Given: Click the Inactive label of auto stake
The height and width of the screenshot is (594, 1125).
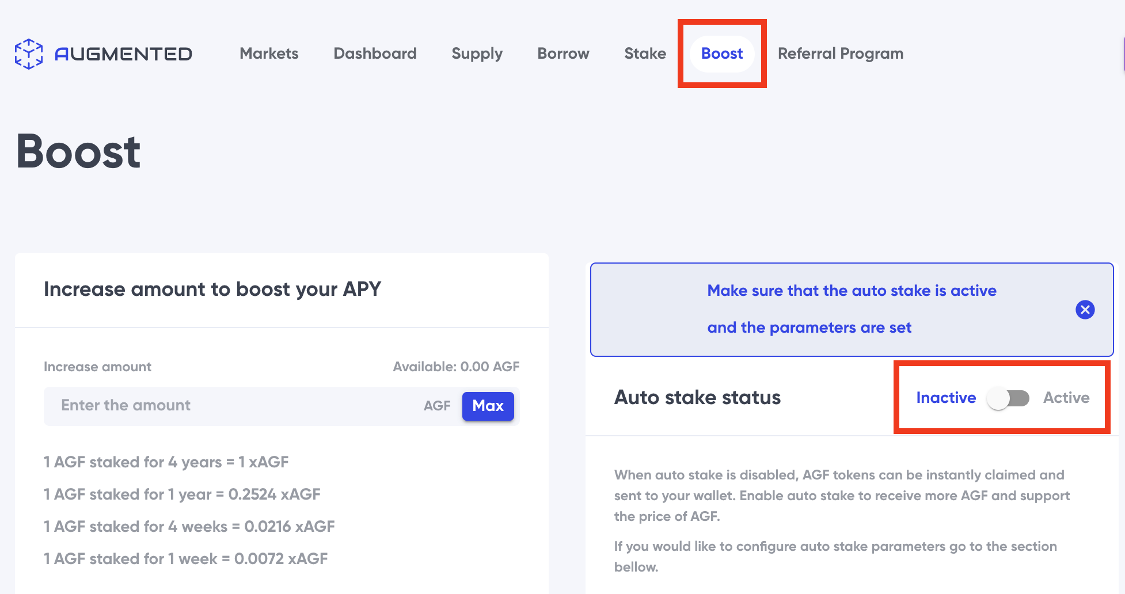Looking at the screenshot, I should tap(945, 398).
